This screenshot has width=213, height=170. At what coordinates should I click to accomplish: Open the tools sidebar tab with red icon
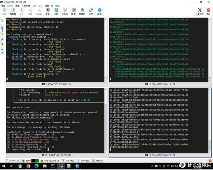pos(2,42)
